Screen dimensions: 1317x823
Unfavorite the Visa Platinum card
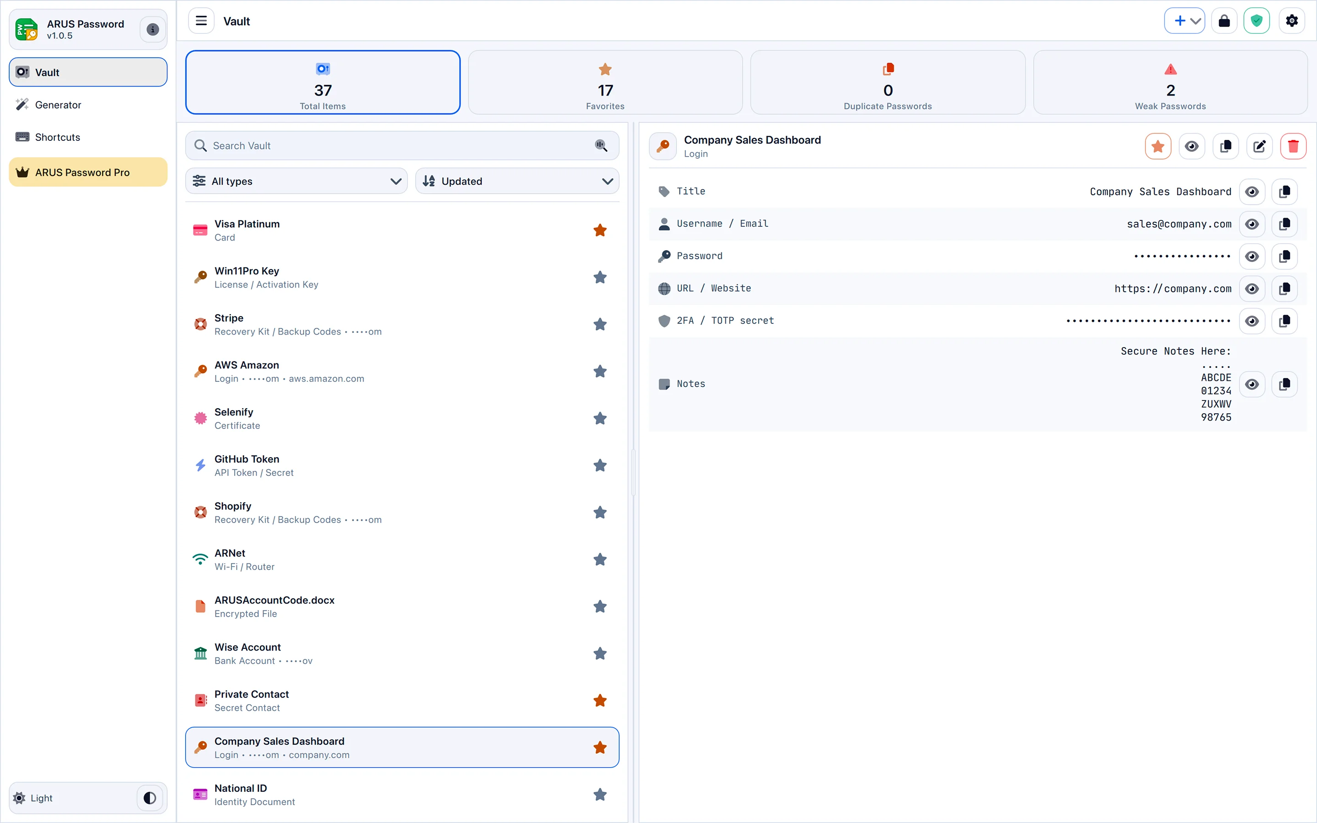[600, 230]
